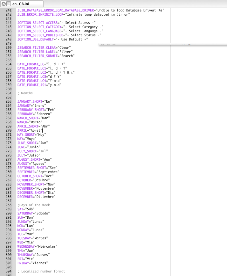This screenshot has width=227, height=276.
Task: Click line OCTOBER="Octubre"
Action: (33, 180)
